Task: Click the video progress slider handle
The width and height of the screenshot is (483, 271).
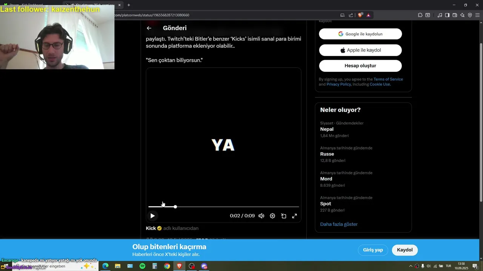Action: click(x=175, y=207)
